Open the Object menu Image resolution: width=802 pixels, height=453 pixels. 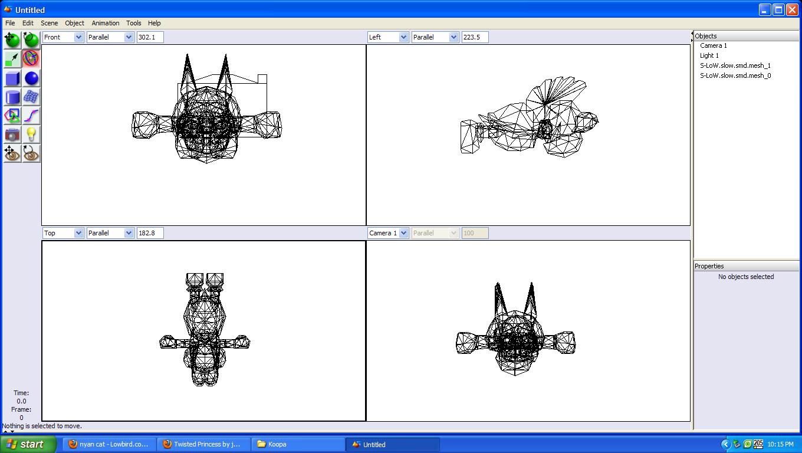point(74,23)
